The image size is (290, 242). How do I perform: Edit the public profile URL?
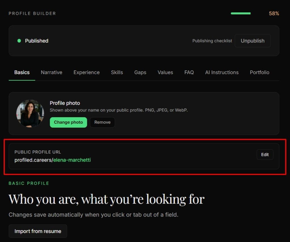(265, 155)
